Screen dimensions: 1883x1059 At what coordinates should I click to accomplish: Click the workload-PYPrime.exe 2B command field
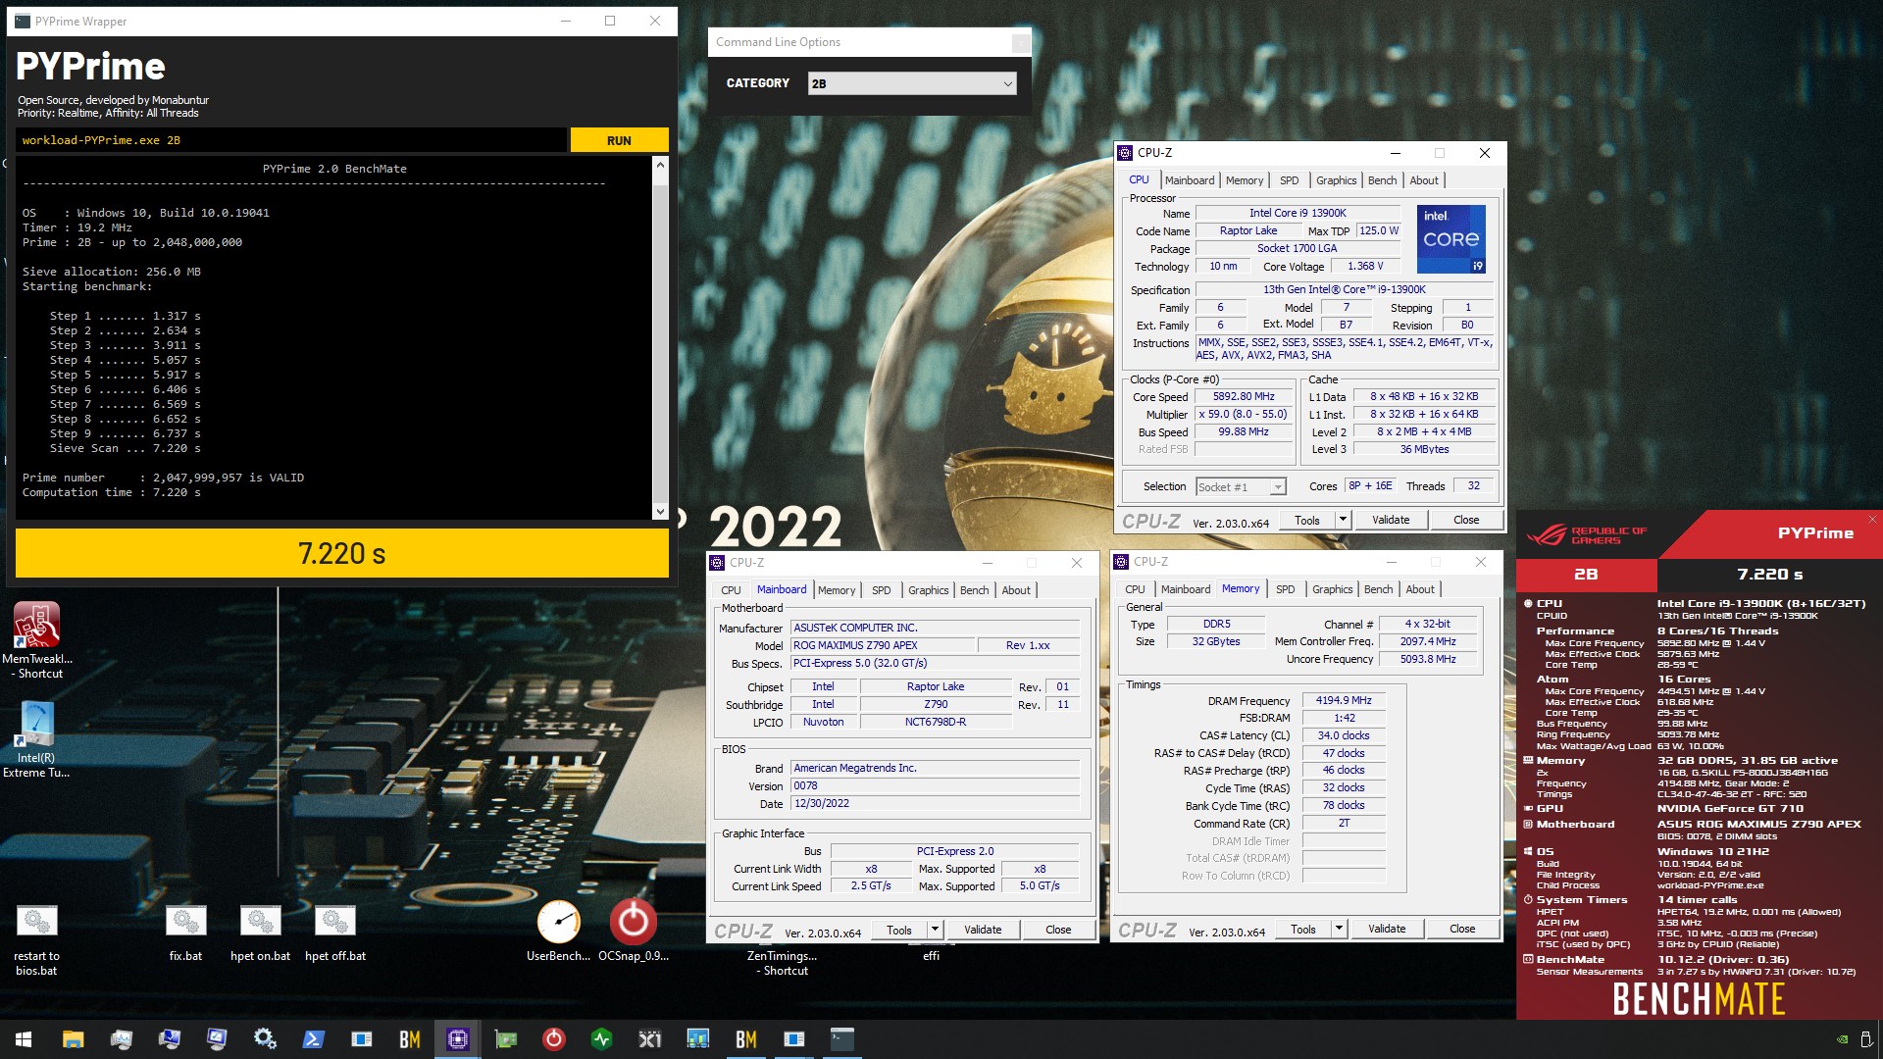point(291,140)
